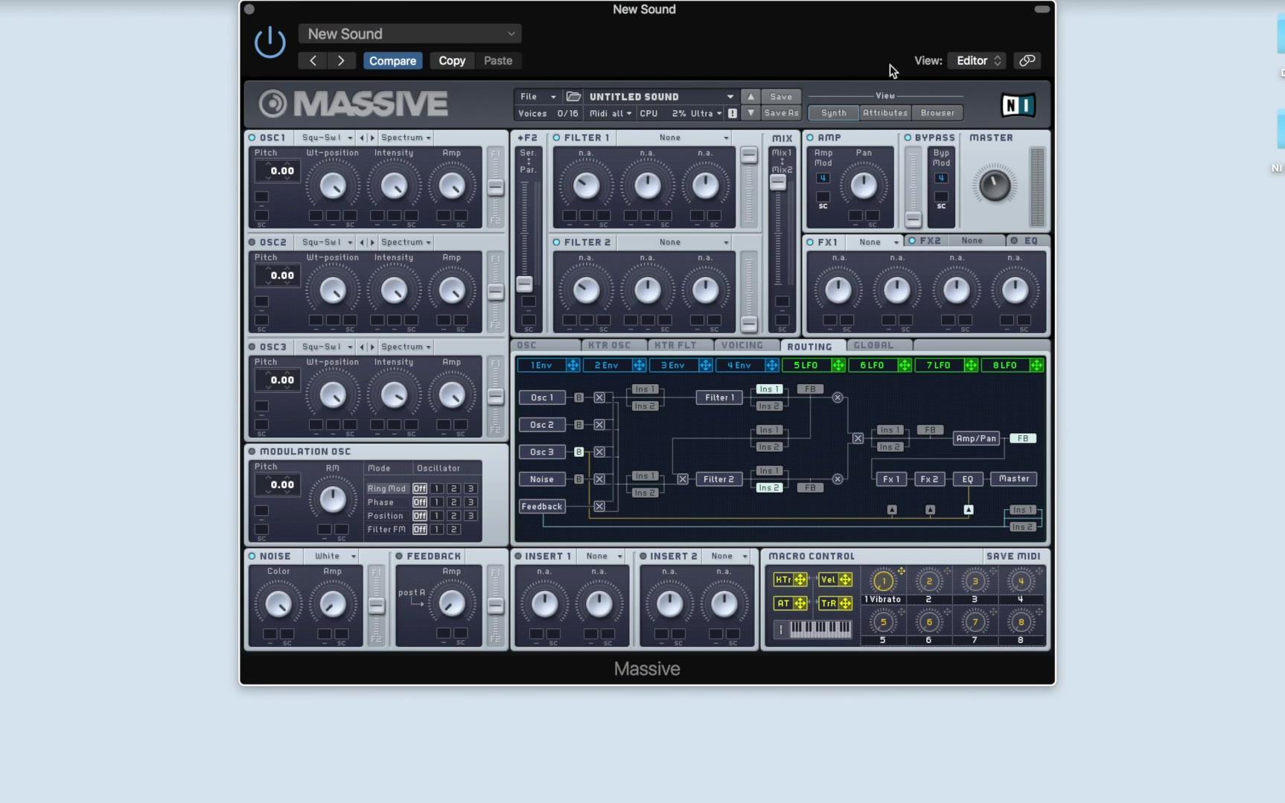
Task: Toggle Noise on/off
Action: click(252, 556)
